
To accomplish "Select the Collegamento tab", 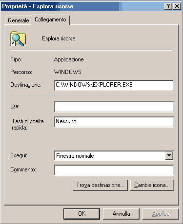I will (50, 19).
